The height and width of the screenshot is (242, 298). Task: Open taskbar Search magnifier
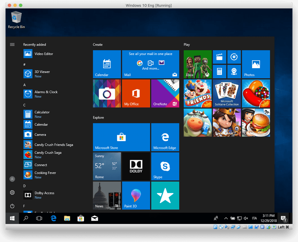(x=26, y=218)
